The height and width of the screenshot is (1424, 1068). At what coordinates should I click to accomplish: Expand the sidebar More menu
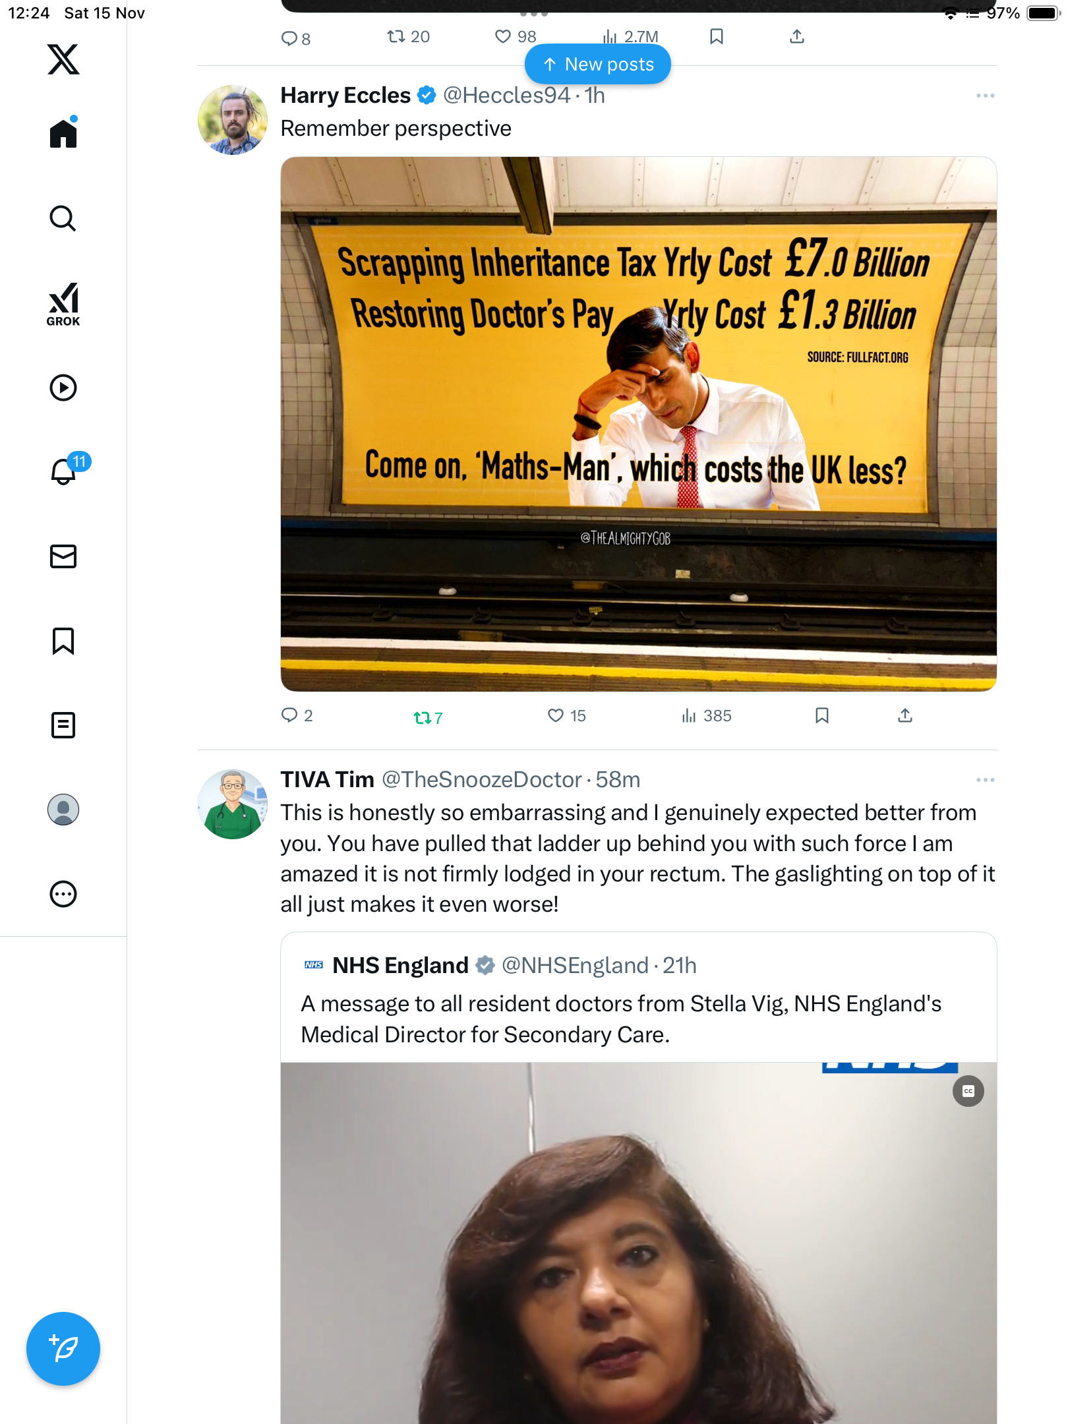tap(63, 894)
